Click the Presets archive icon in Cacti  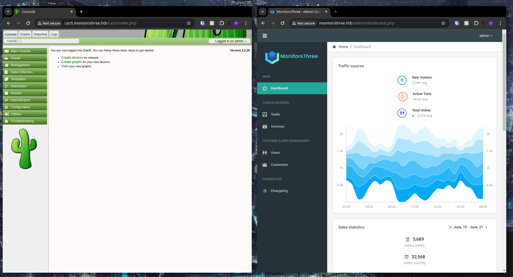tap(6, 93)
